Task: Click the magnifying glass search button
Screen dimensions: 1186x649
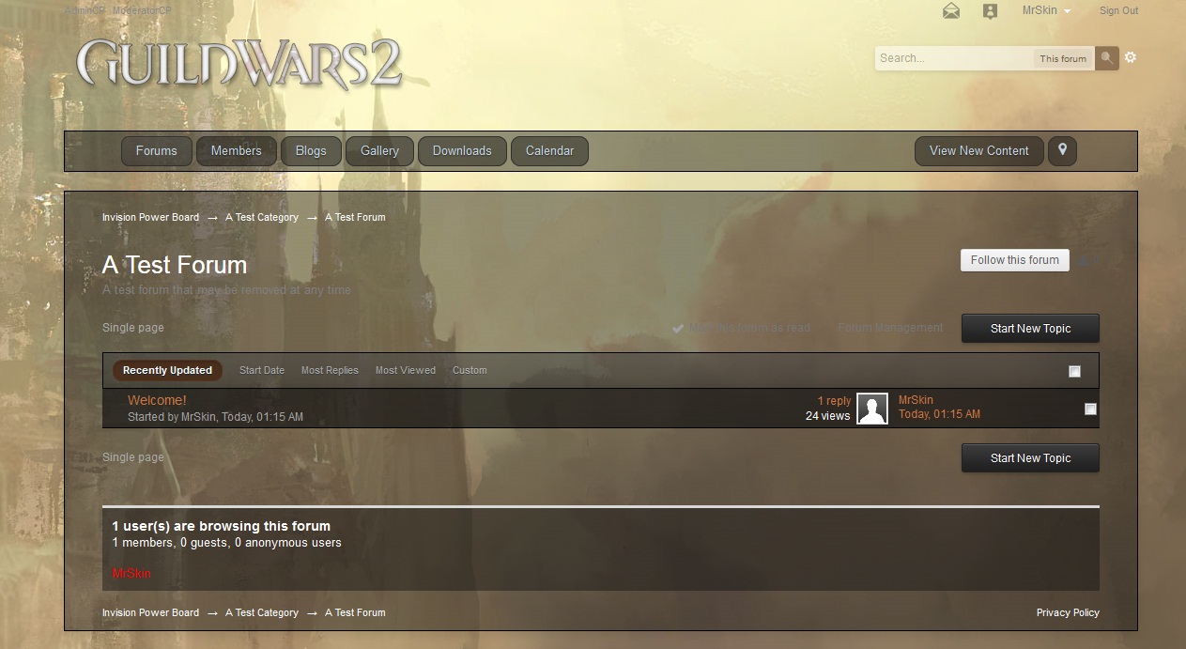Action: 1107,58
